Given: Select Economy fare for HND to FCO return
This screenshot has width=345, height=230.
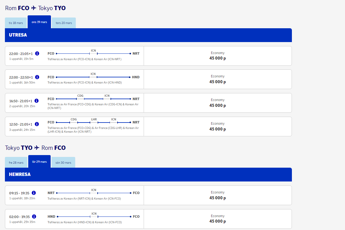Looking at the screenshot, I should pyautogui.click(x=218, y=219).
